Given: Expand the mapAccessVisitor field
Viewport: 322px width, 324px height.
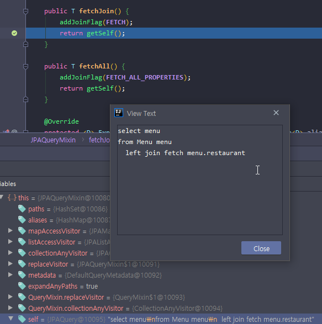Looking at the screenshot, I should coord(10,231).
